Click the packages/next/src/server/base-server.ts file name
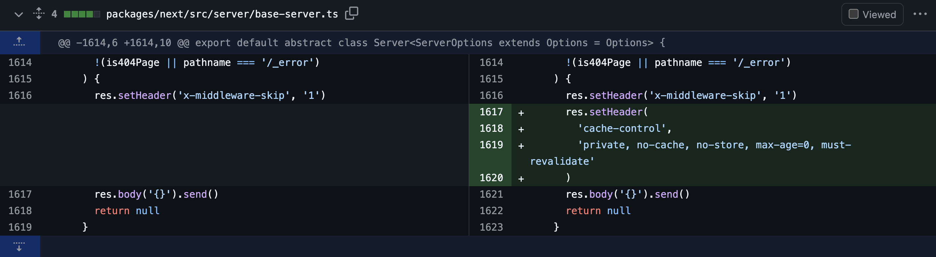 coord(222,14)
